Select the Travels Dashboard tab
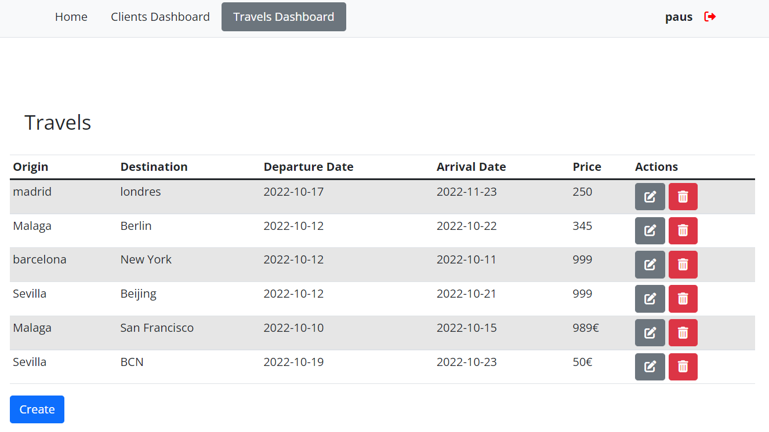This screenshot has height=432, width=769. pyautogui.click(x=284, y=17)
